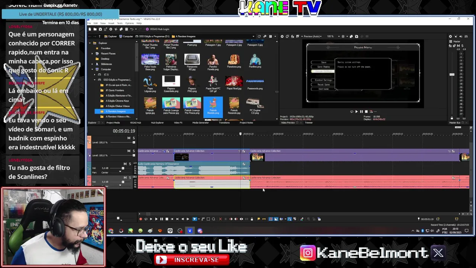Click the record button on timeline transport
The image size is (476, 268).
[141, 219]
